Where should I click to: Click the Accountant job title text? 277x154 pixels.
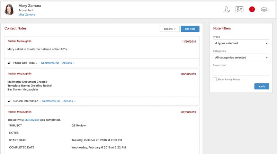click(x=26, y=10)
